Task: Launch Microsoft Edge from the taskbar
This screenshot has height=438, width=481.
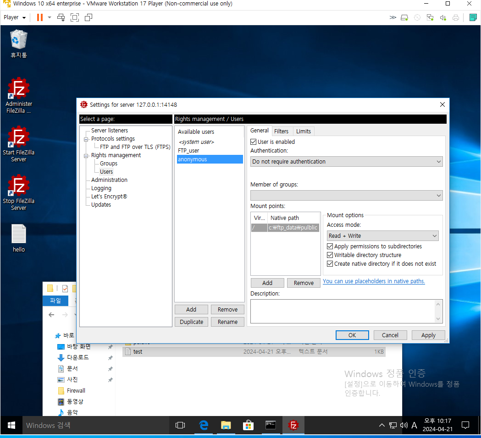Action: coord(204,425)
